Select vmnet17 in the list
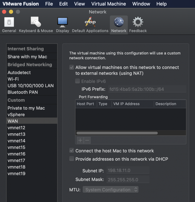The height and width of the screenshot is (202, 195). tap(32, 160)
